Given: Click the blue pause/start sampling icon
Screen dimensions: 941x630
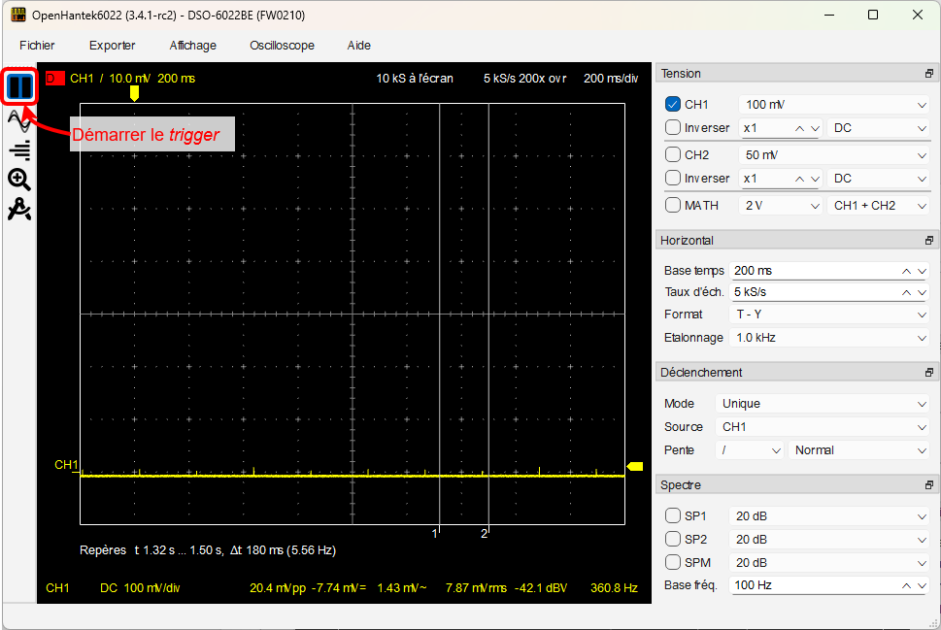Looking at the screenshot, I should pyautogui.click(x=19, y=87).
